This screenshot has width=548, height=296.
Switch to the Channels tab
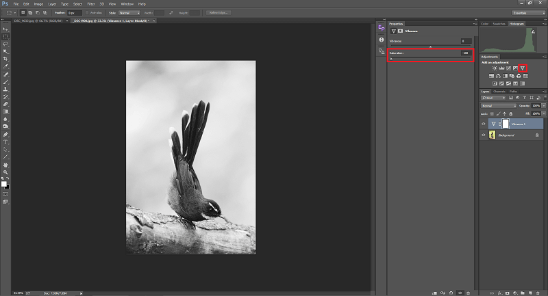click(499, 91)
